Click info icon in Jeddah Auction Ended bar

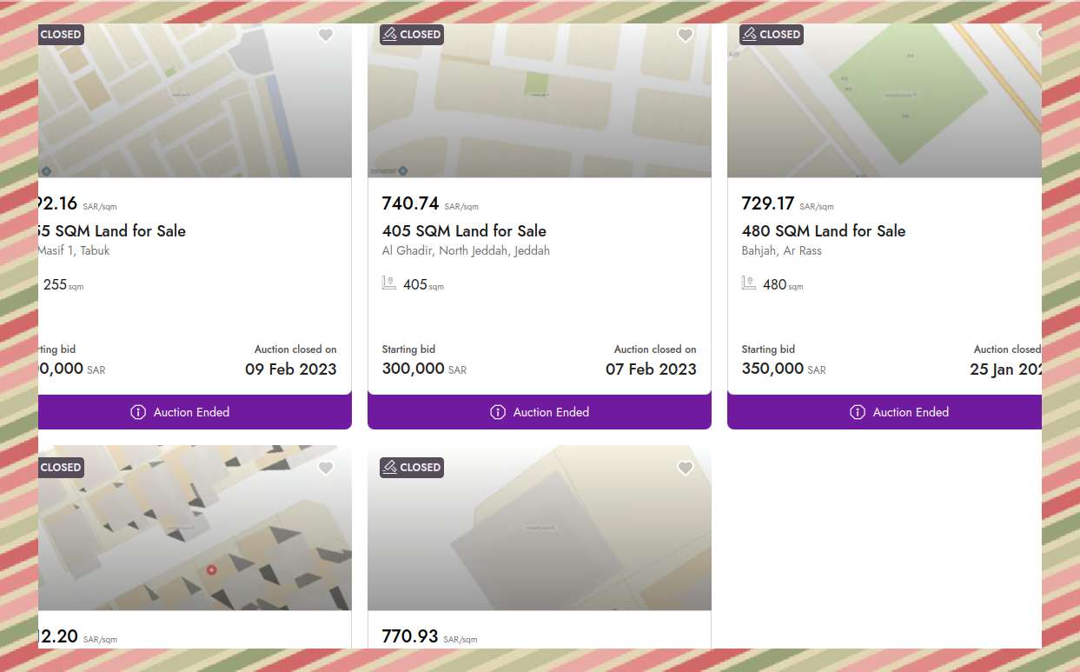497,412
